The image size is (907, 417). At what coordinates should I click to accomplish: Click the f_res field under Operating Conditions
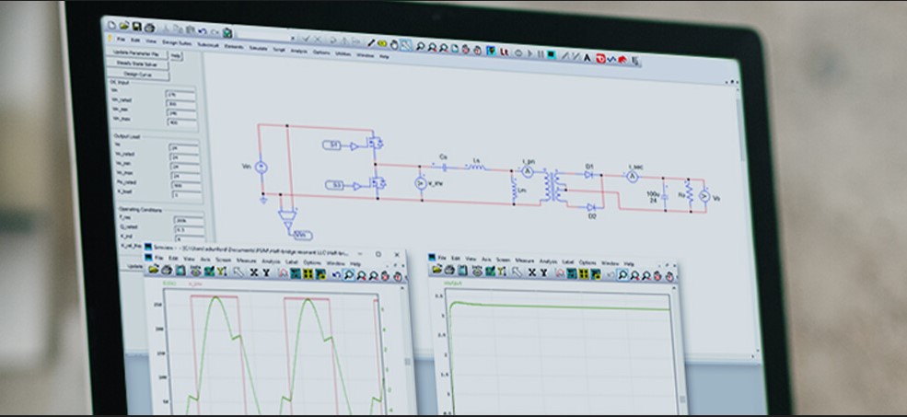click(189, 222)
